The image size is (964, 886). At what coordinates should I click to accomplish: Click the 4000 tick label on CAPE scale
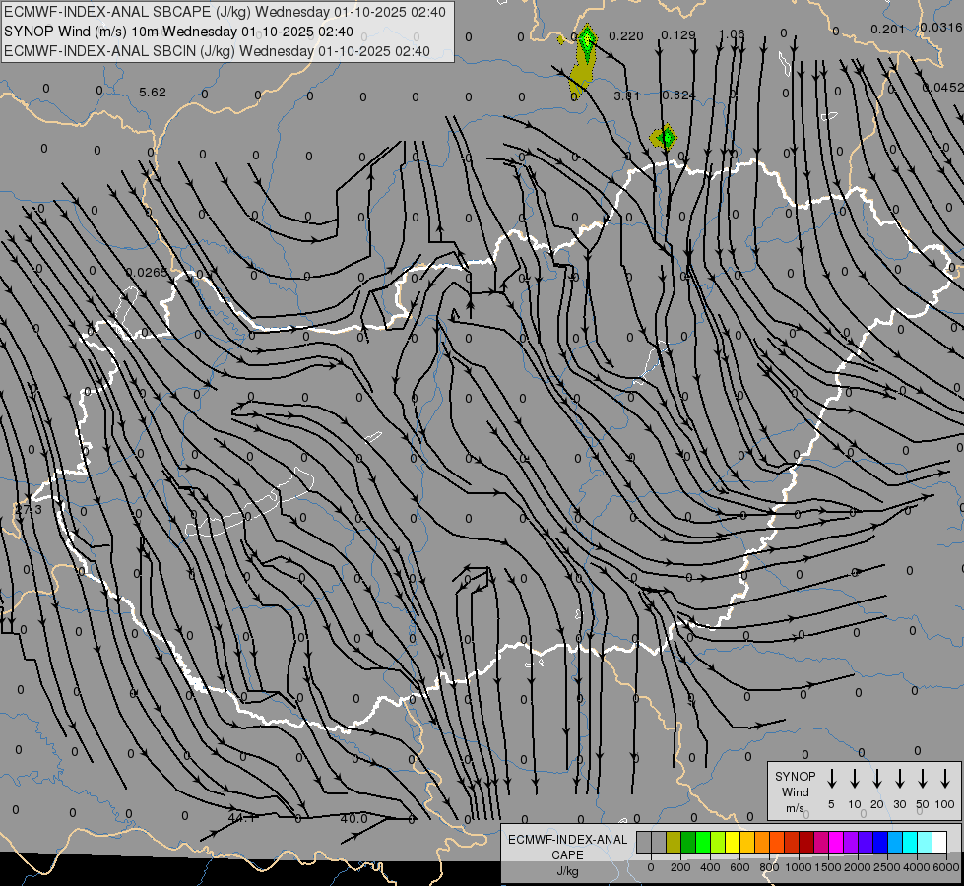tap(917, 867)
